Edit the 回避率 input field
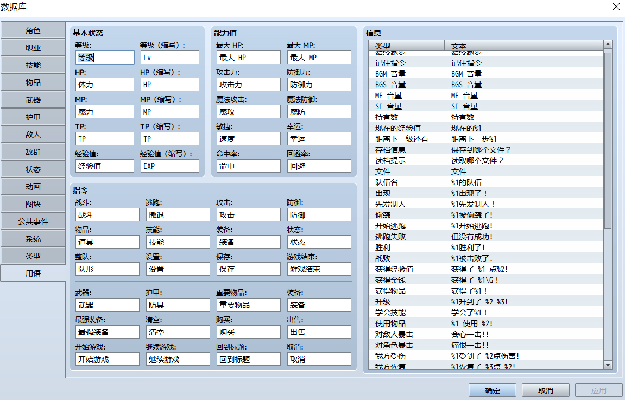 (x=319, y=166)
